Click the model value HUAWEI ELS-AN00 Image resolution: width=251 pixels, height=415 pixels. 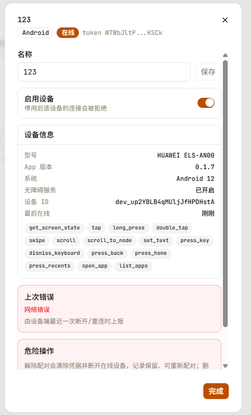tap(186, 155)
